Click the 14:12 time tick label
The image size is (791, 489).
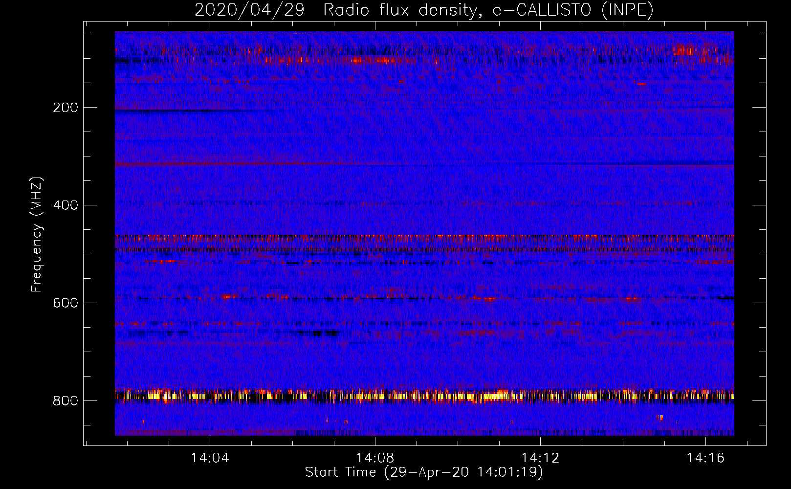tap(540, 458)
